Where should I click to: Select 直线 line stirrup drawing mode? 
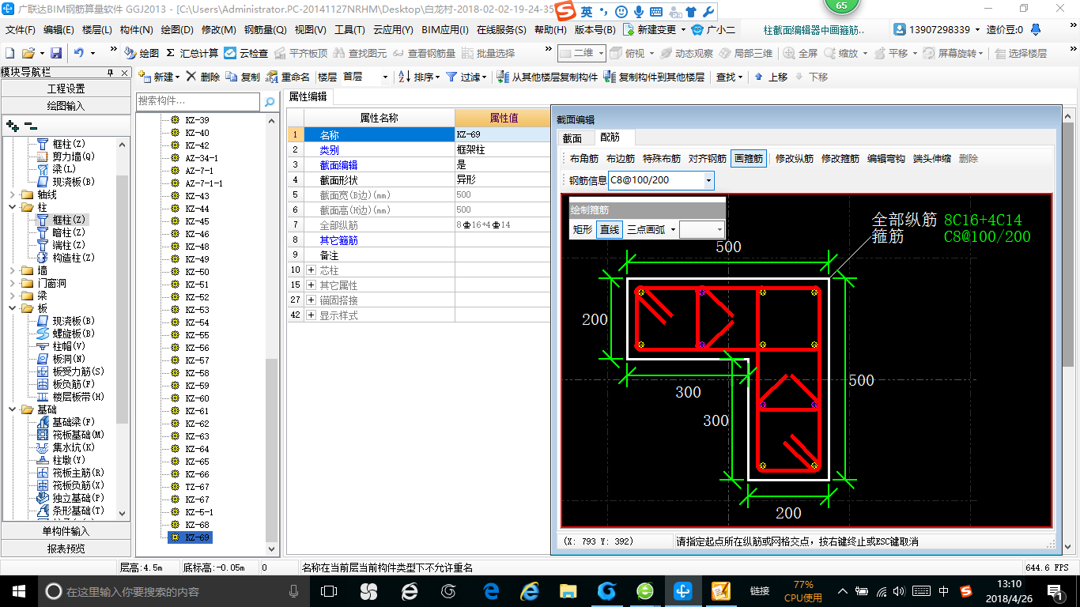click(610, 229)
